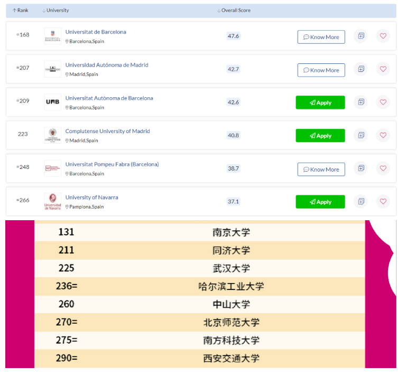
Task: Open the Complutense University of Madrid link
Action: [x=107, y=131]
